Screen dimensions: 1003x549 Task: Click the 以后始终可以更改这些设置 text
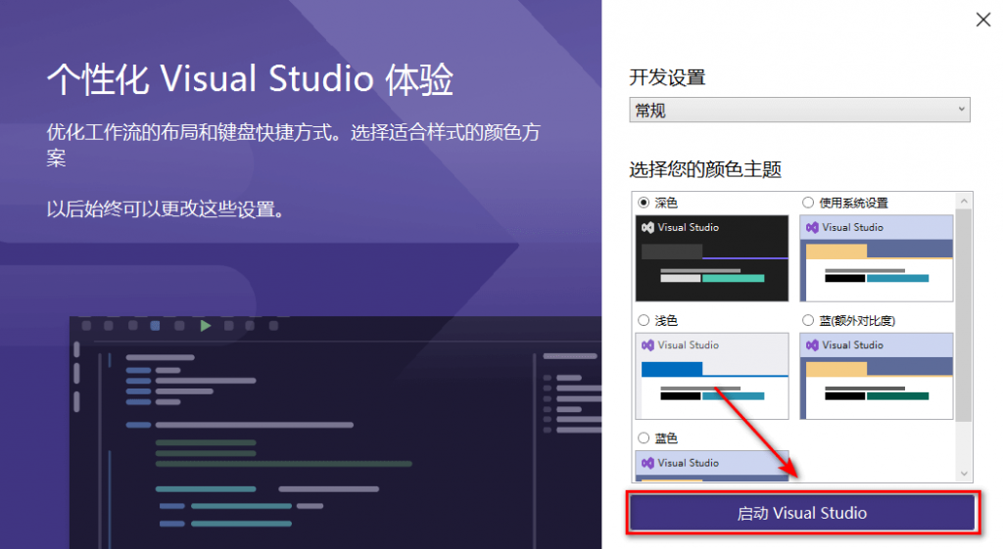(165, 209)
